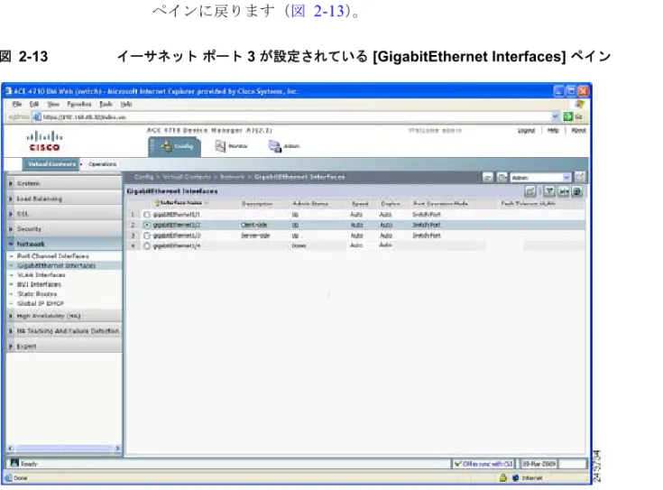The height and width of the screenshot is (490, 663).
Task: Open VLAN Interfaces
Action: (41, 275)
